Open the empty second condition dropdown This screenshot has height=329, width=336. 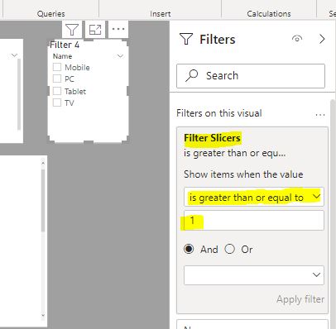[254, 275]
